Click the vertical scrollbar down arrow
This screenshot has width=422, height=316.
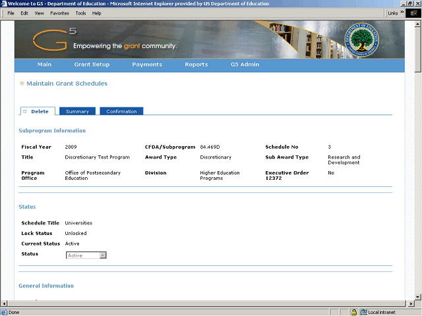[418, 297]
